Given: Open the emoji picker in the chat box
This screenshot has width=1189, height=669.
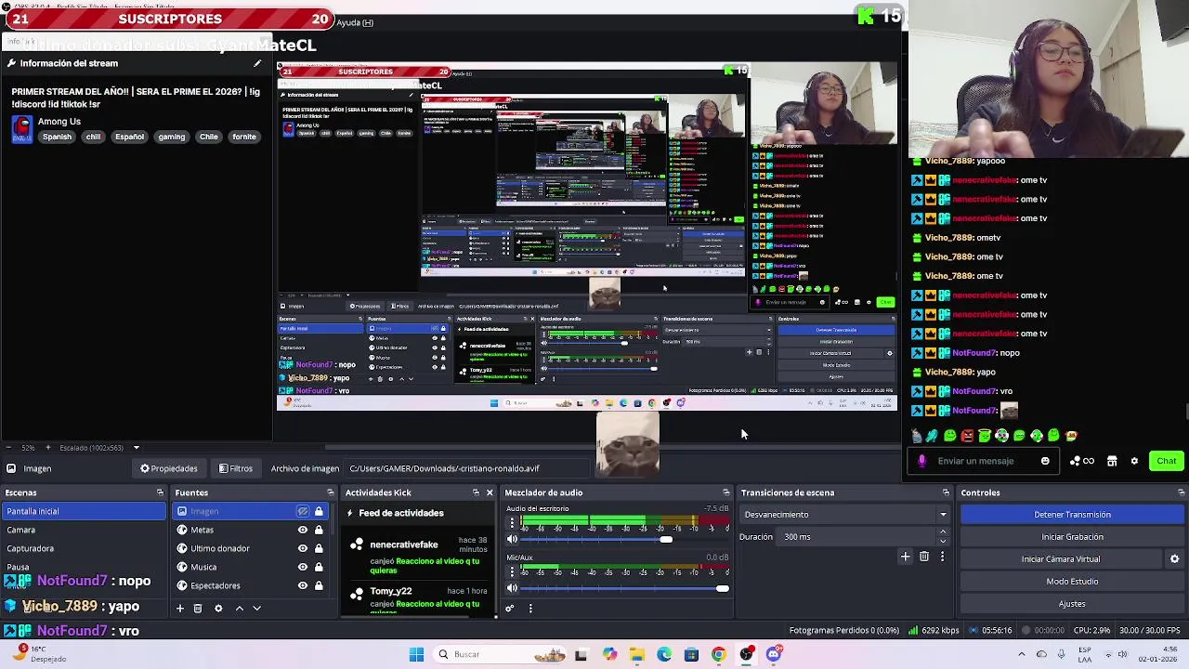Looking at the screenshot, I should point(1045,461).
